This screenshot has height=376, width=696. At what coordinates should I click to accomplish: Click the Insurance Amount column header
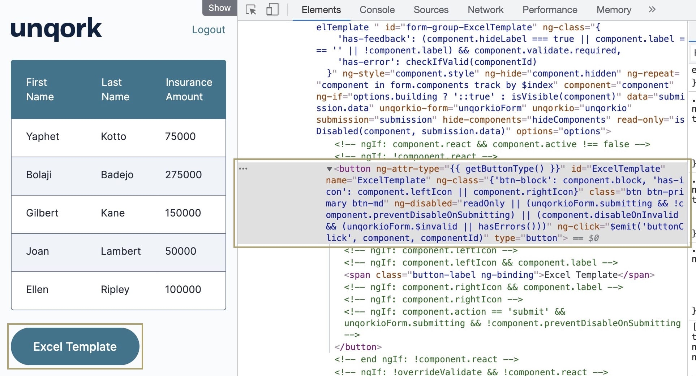[x=189, y=89]
